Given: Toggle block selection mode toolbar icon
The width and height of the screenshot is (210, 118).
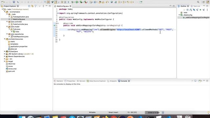Looking at the screenshot, I should [x=65, y=2].
